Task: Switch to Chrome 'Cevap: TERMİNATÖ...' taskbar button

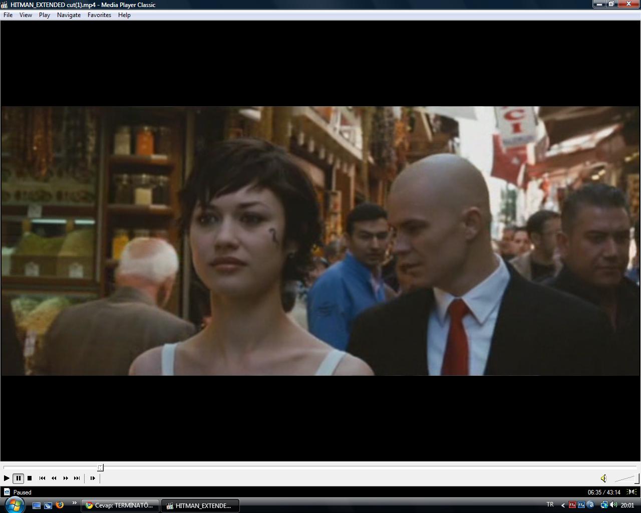Action: point(120,505)
